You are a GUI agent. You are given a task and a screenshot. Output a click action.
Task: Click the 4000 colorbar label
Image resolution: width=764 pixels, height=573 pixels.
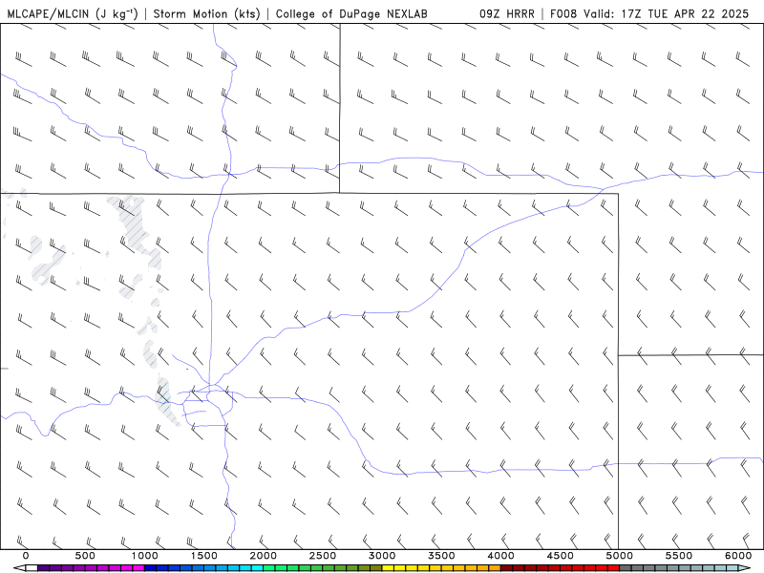coord(500,556)
